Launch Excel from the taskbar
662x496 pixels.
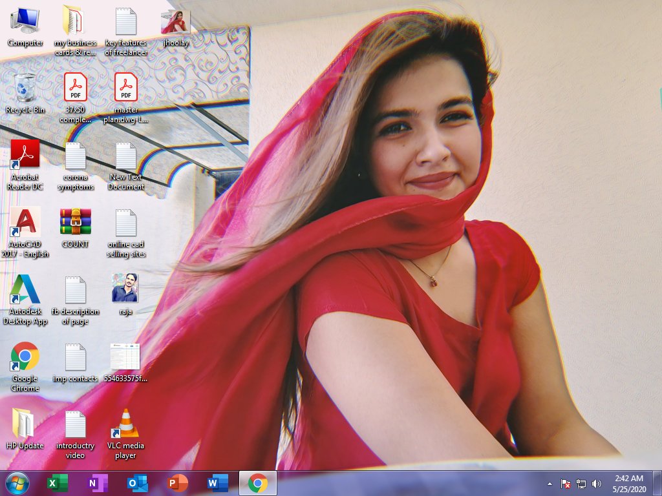point(58,482)
